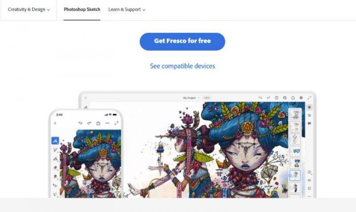The height and width of the screenshot is (212, 356).
Task: Tap the undo arrow in the phone toolbar
Action: (x=80, y=123)
